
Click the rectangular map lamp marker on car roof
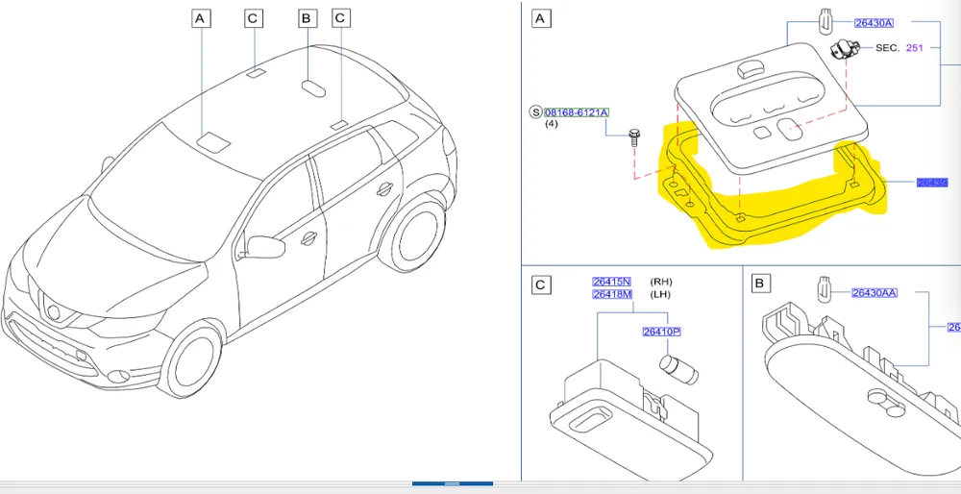[x=213, y=141]
